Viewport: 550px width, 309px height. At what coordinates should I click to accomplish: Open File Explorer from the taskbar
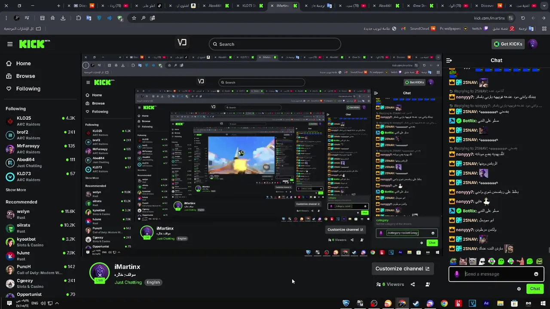pyautogui.click(x=500, y=303)
